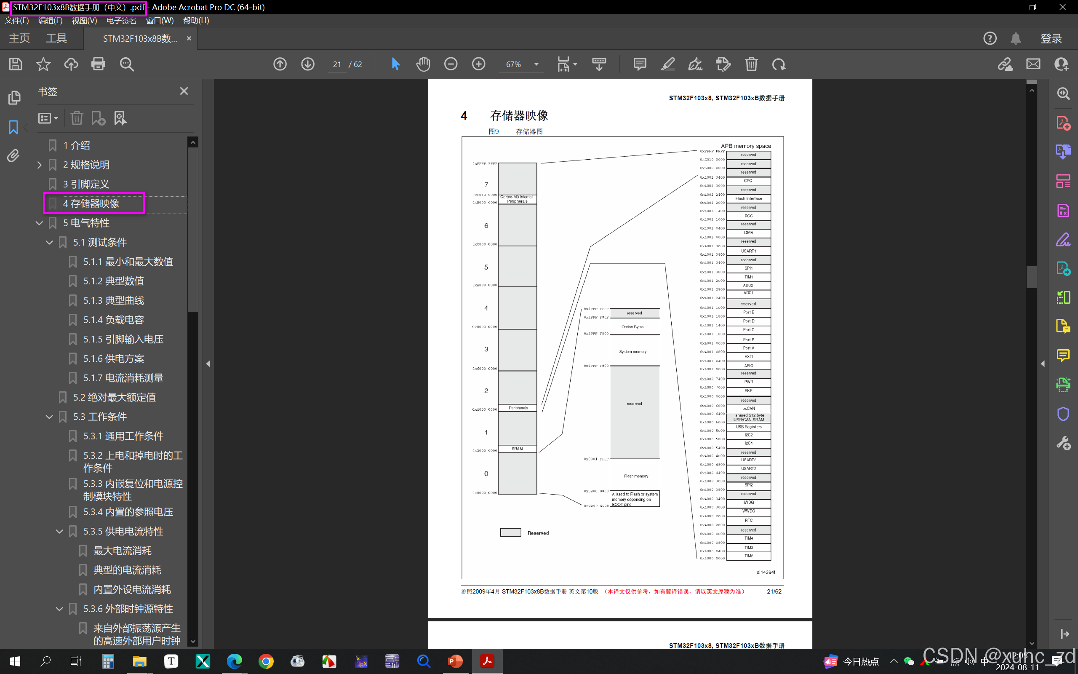Toggle the bookmarks panel icon

(14, 127)
